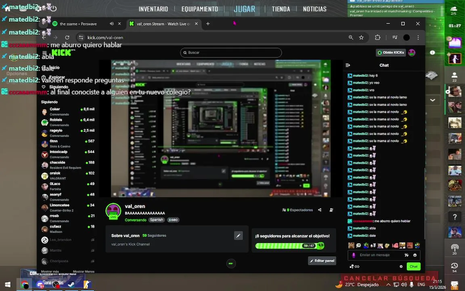
Task: Open a new browser tab
Action: 208,24
